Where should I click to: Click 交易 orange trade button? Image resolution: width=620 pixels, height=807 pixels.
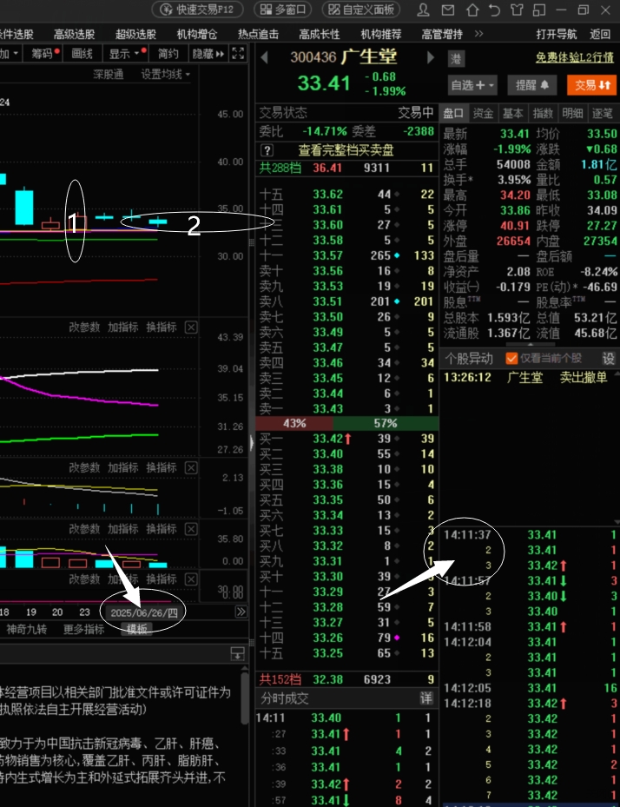(591, 85)
